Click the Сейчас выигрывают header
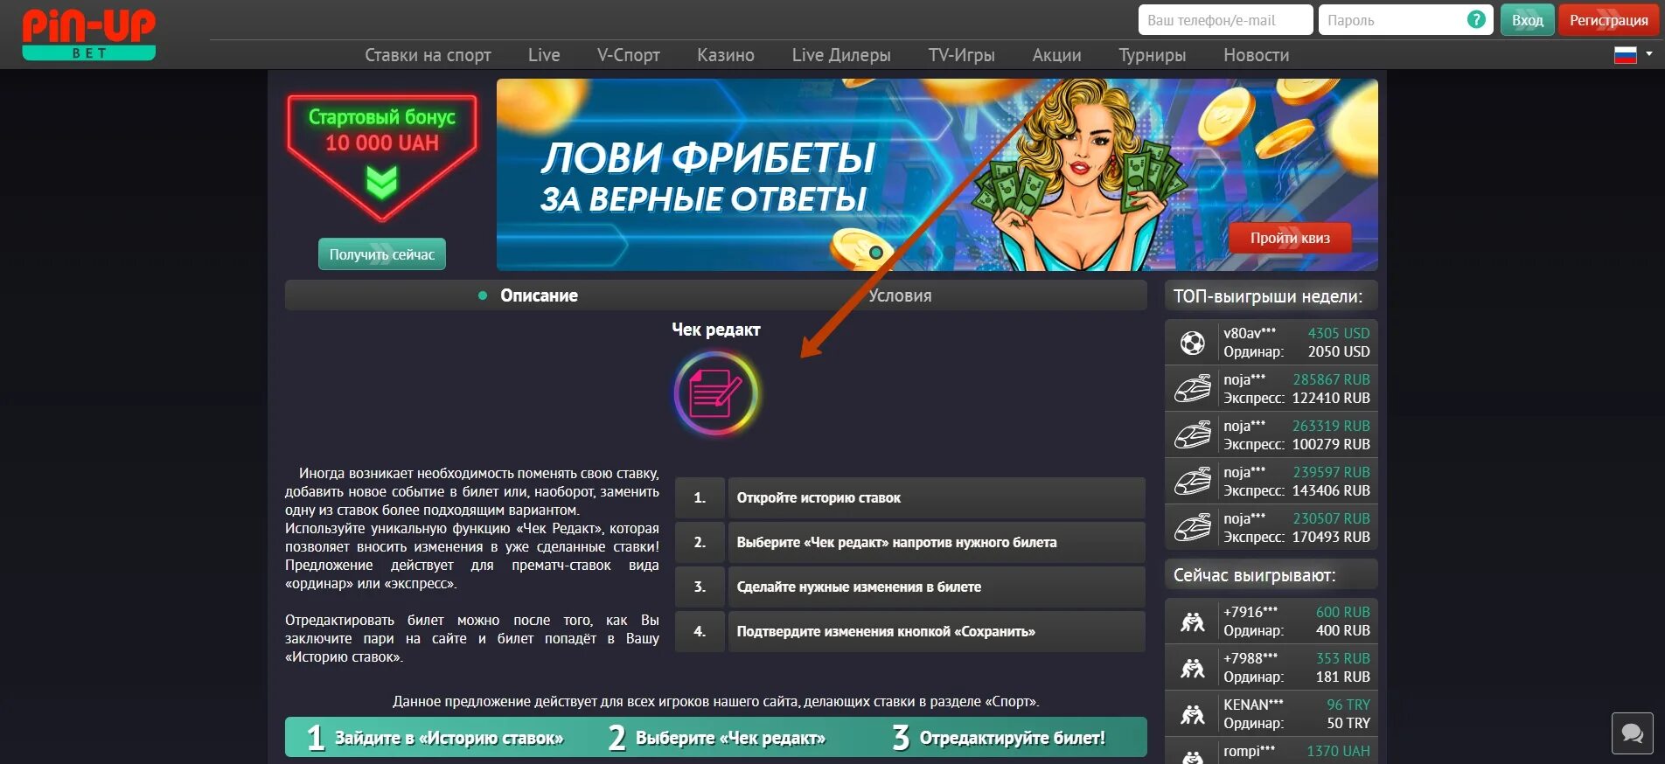 click(1271, 574)
